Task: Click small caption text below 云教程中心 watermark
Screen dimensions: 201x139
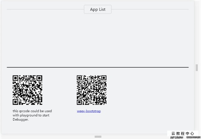Action: click(185, 137)
